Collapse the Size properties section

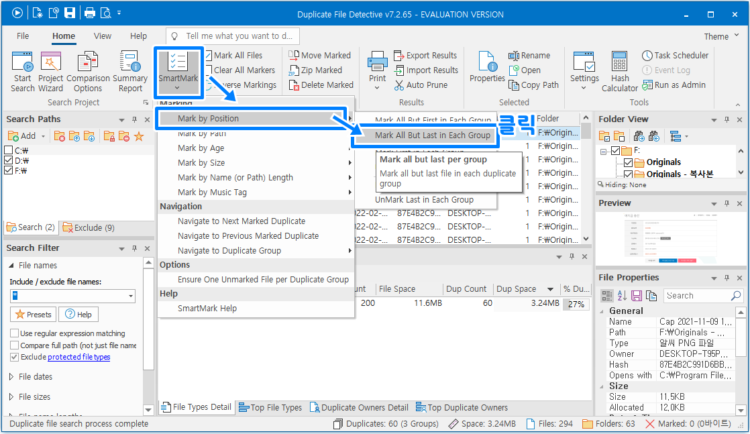click(602, 386)
